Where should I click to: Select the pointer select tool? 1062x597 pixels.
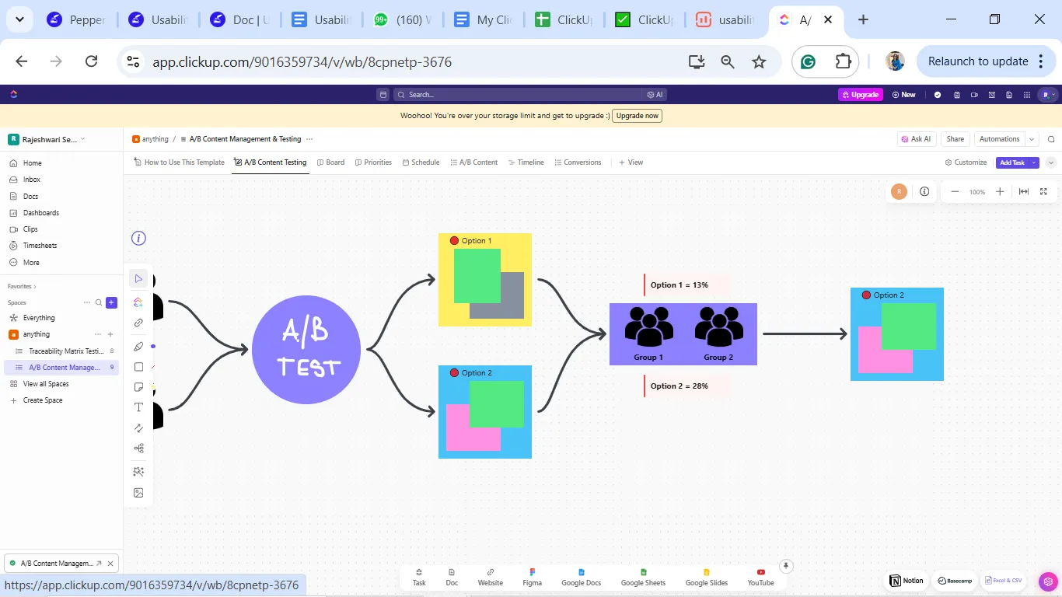coord(138,278)
